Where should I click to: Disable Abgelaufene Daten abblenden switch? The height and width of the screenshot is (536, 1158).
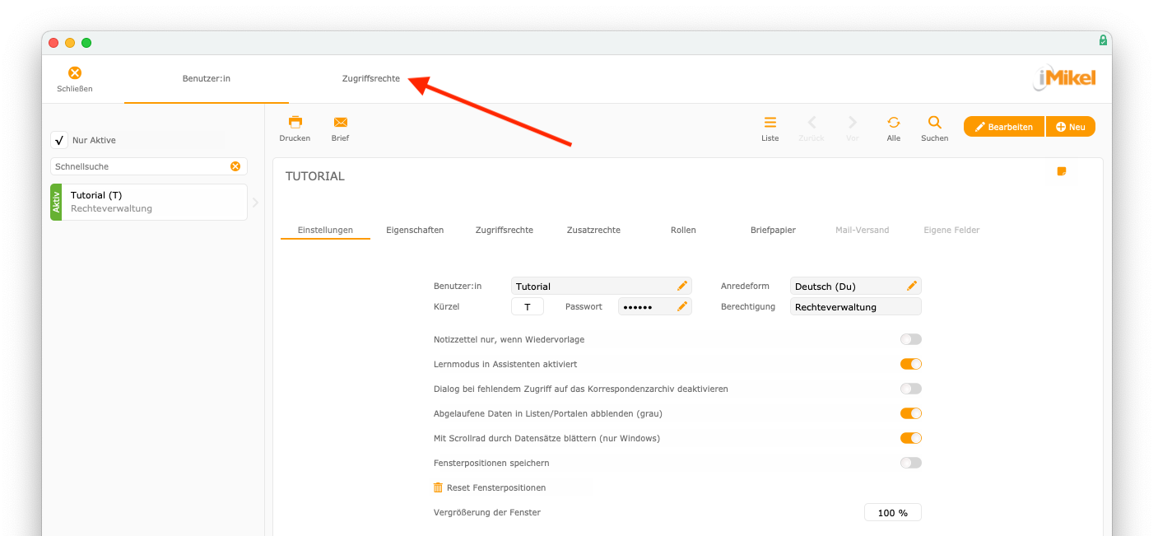click(x=910, y=413)
